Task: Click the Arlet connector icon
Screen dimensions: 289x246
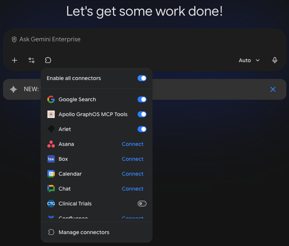Action: 51,129
